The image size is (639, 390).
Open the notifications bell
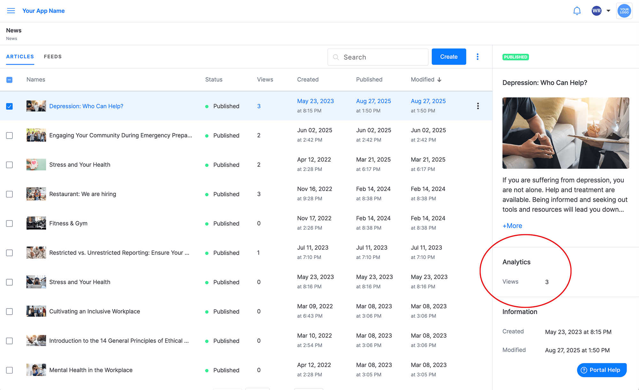pos(577,11)
